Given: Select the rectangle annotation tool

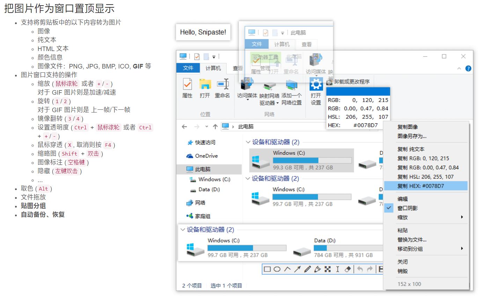Looking at the screenshot, I should click(x=267, y=269).
